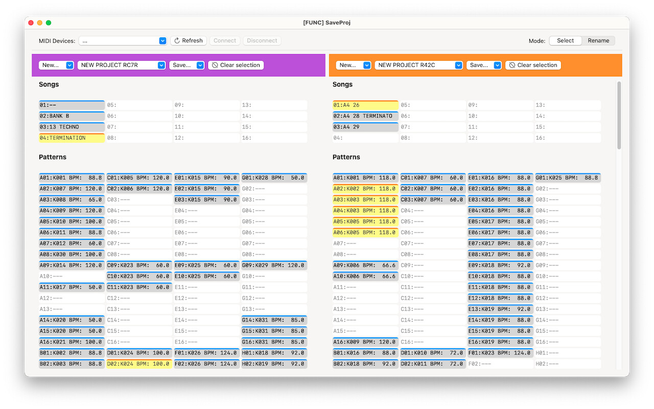The width and height of the screenshot is (654, 409).
Task: Expand the NEW PROJECT R42C project dropdown
Action: click(419, 65)
